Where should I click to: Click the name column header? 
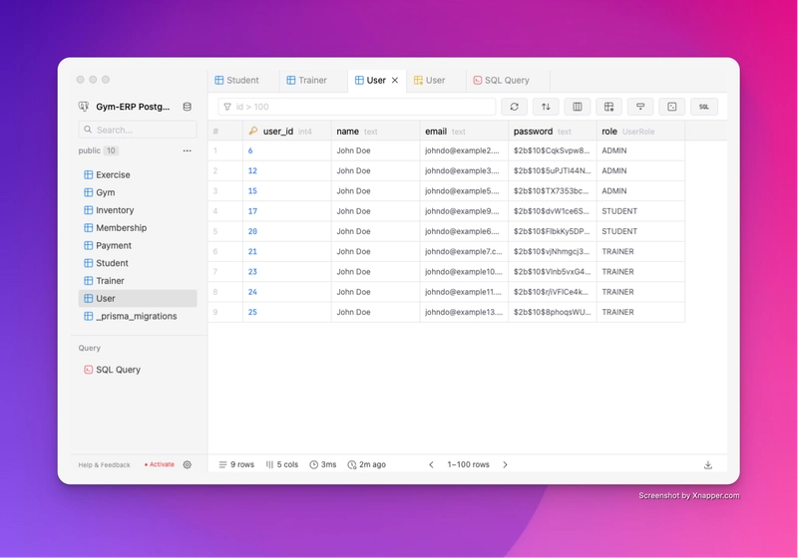point(376,132)
